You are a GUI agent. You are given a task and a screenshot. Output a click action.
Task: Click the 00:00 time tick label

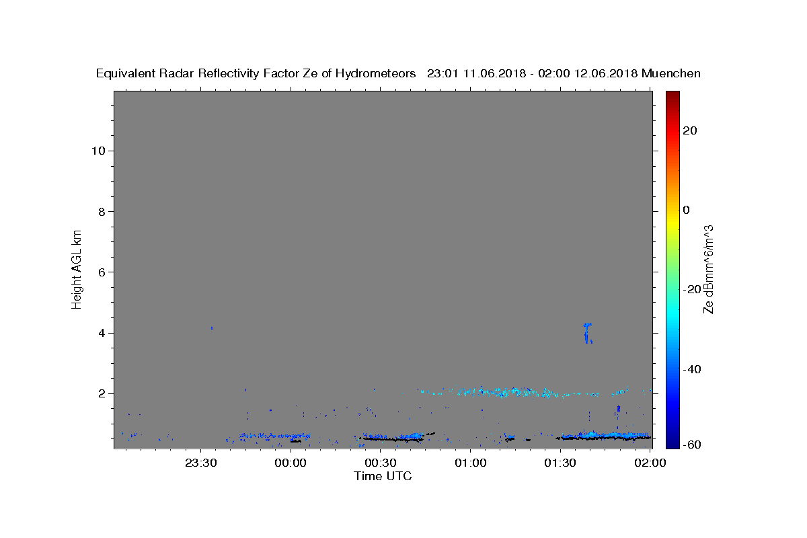pyautogui.click(x=291, y=463)
